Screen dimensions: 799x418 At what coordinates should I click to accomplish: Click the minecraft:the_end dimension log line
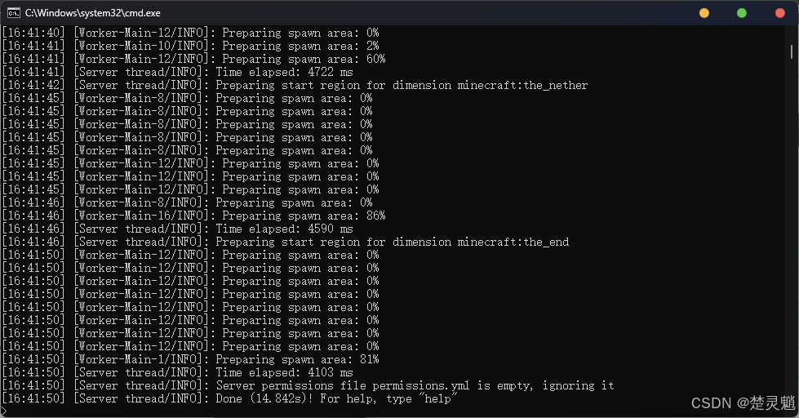point(286,242)
